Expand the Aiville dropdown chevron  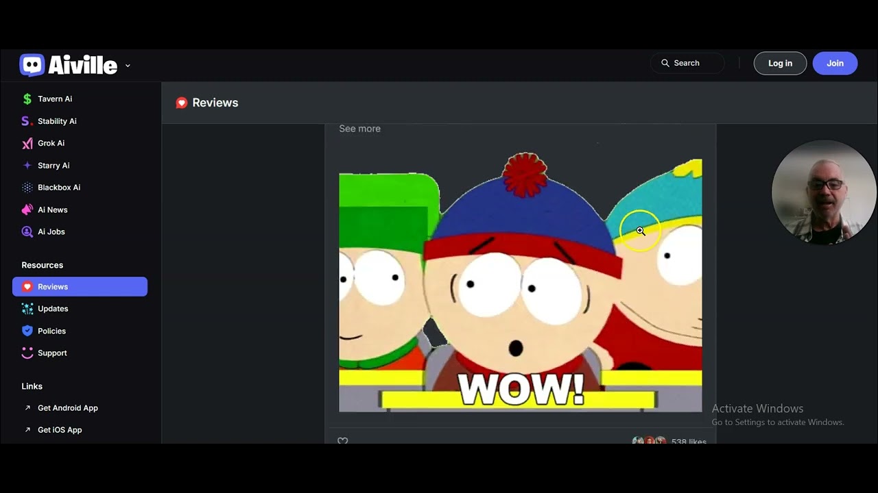[128, 66]
